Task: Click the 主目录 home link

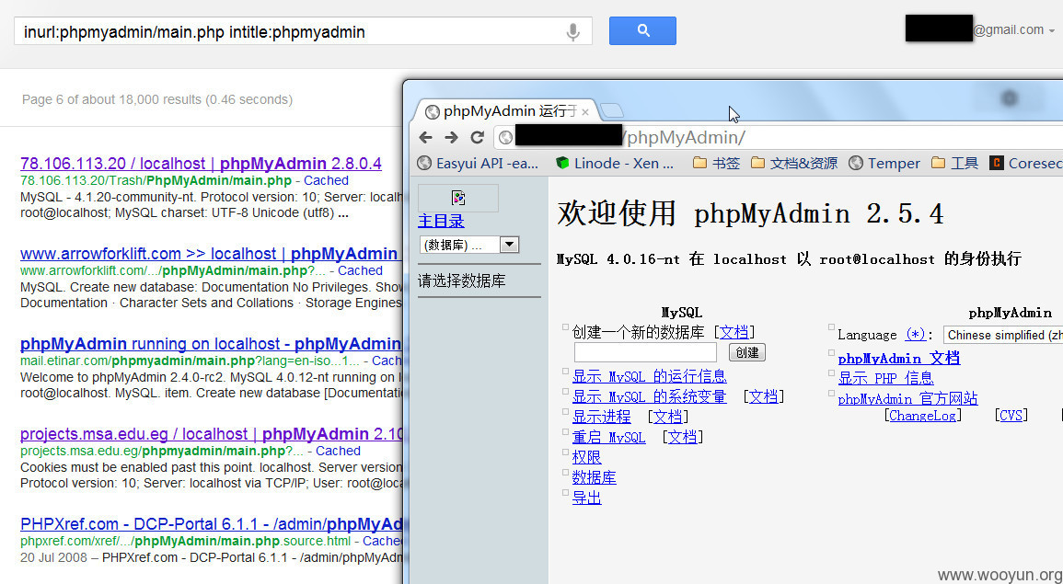Action: pos(442,221)
